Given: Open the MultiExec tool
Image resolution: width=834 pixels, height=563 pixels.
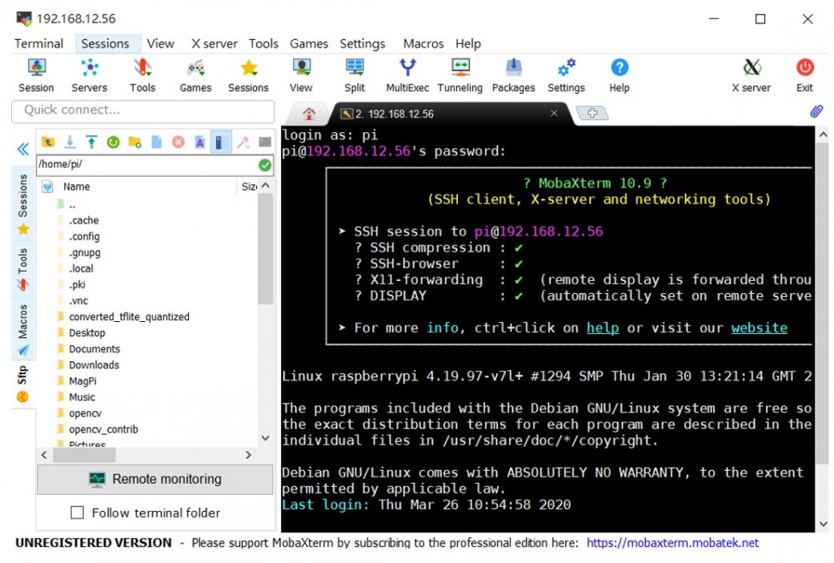Looking at the screenshot, I should click(407, 74).
